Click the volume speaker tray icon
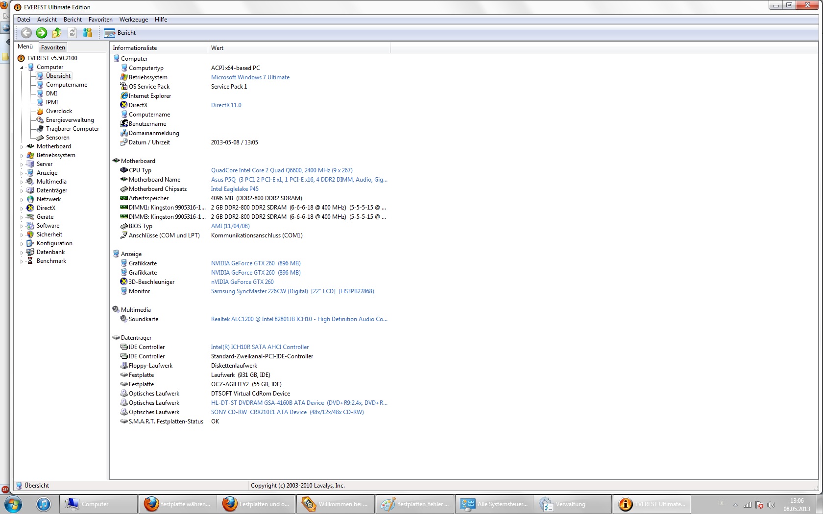This screenshot has height=514, width=823. click(x=771, y=505)
